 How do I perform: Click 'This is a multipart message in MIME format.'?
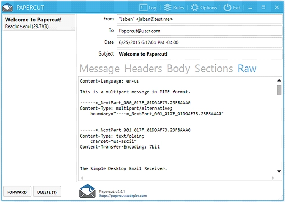tap(135, 92)
